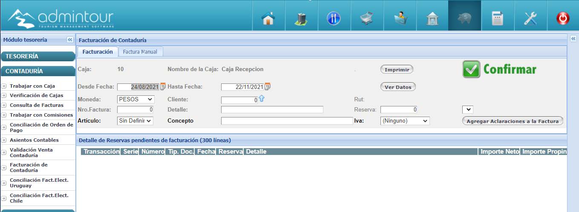Open calendar picker for Desde Fecha

pyautogui.click(x=163, y=87)
